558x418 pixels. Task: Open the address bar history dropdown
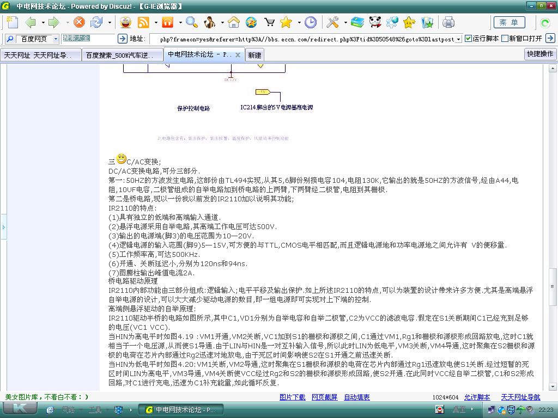[459, 39]
